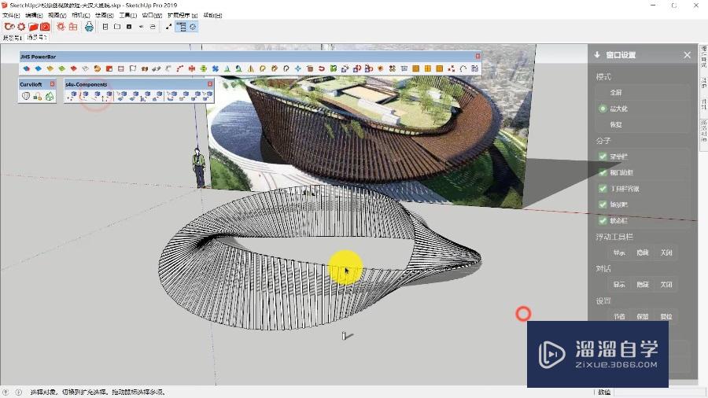Screen dimensions: 708x398
Task: Toggle the fourth checkbox 场景栏 in window settings
Action: (x=603, y=205)
